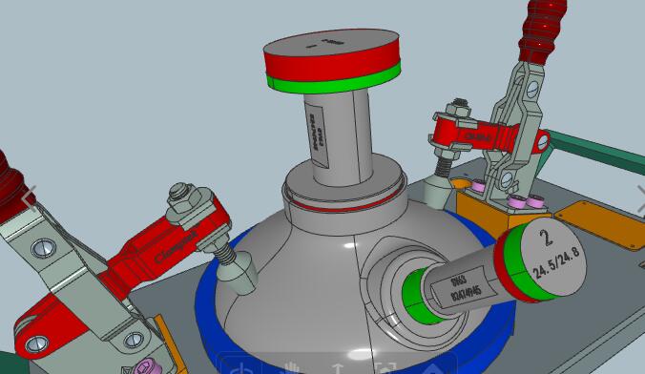
Task: Click the previous image chevron arrow
Action: pyautogui.click(x=30, y=198)
